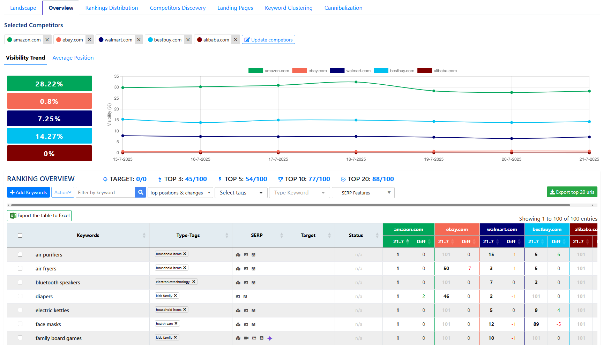The width and height of the screenshot is (603, 345).
Task: Remove kids family tag from family board games
Action: pos(176,337)
